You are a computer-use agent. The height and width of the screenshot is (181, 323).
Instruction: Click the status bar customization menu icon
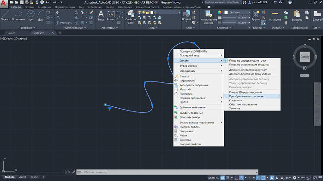pyautogui.click(x=320, y=178)
